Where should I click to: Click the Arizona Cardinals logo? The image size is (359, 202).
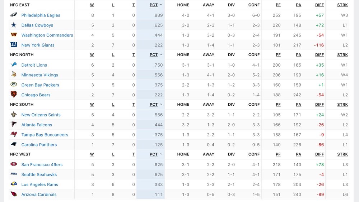(x=14, y=194)
